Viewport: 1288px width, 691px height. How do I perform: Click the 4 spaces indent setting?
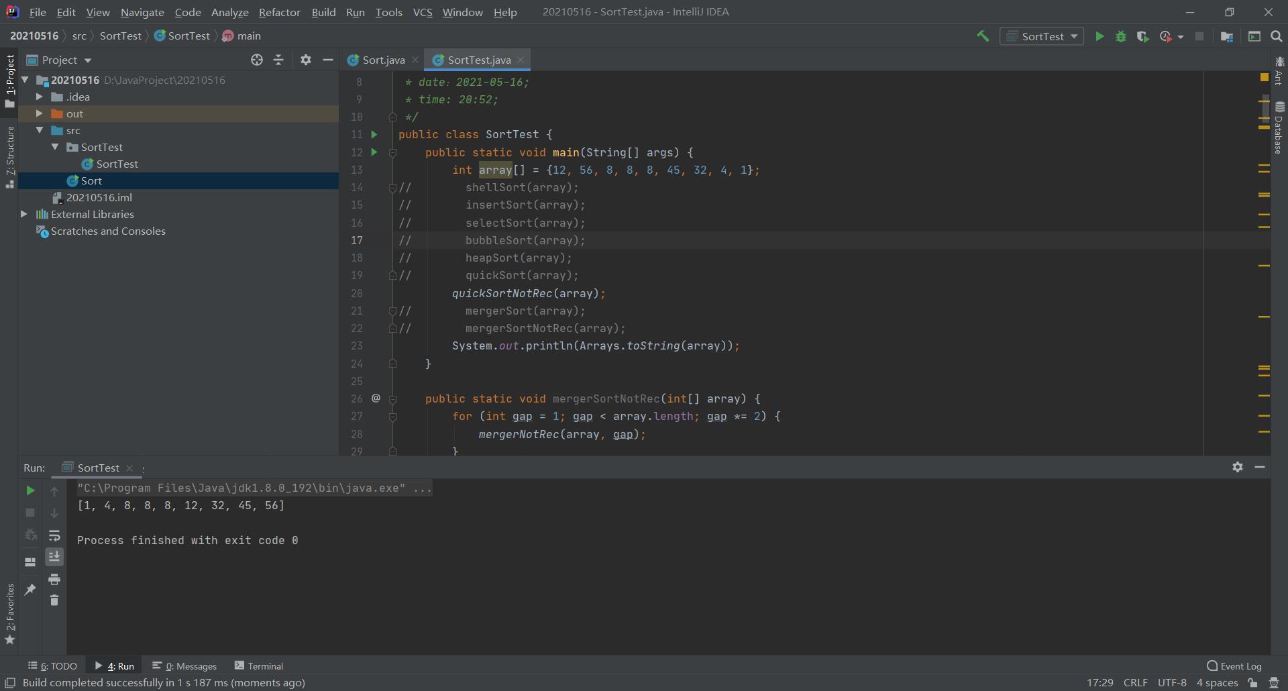pyautogui.click(x=1217, y=682)
